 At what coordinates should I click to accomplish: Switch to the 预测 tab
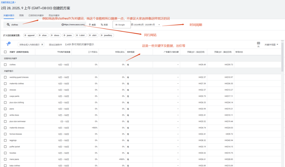[22, 15]
